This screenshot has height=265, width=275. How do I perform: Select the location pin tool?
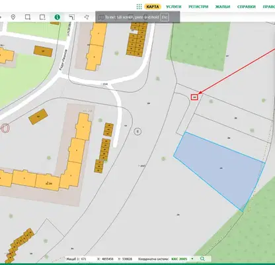coord(13,17)
